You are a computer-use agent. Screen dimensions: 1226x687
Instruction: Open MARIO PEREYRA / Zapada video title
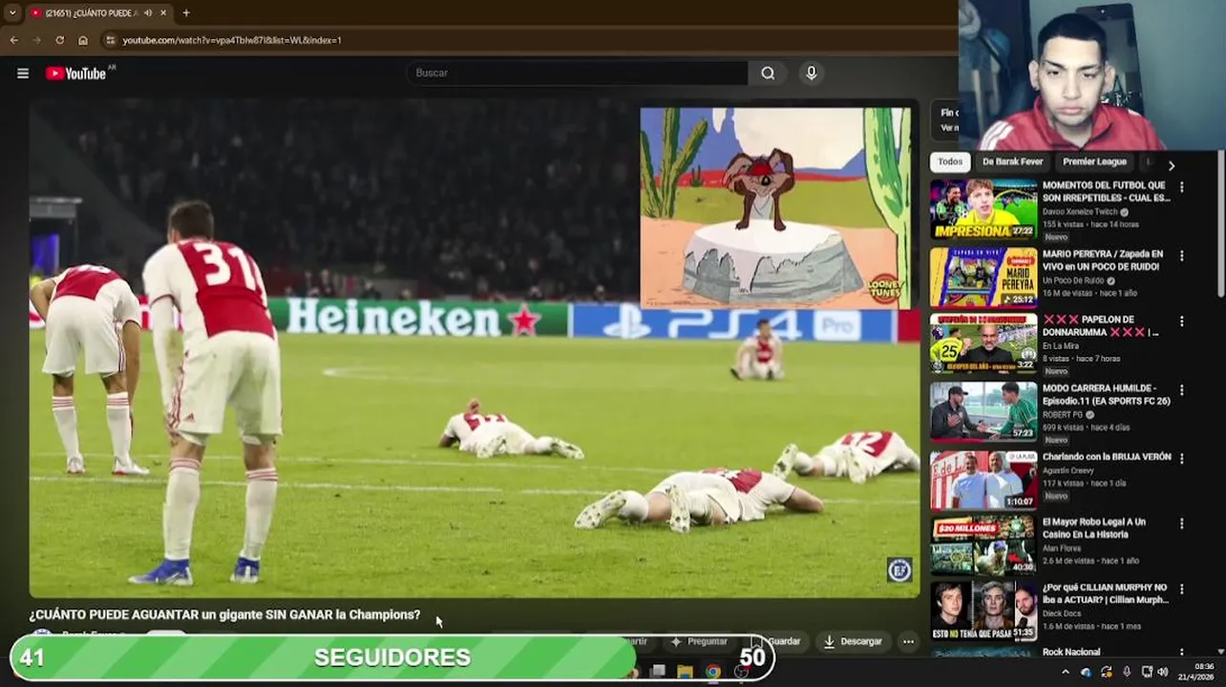coord(1103,260)
